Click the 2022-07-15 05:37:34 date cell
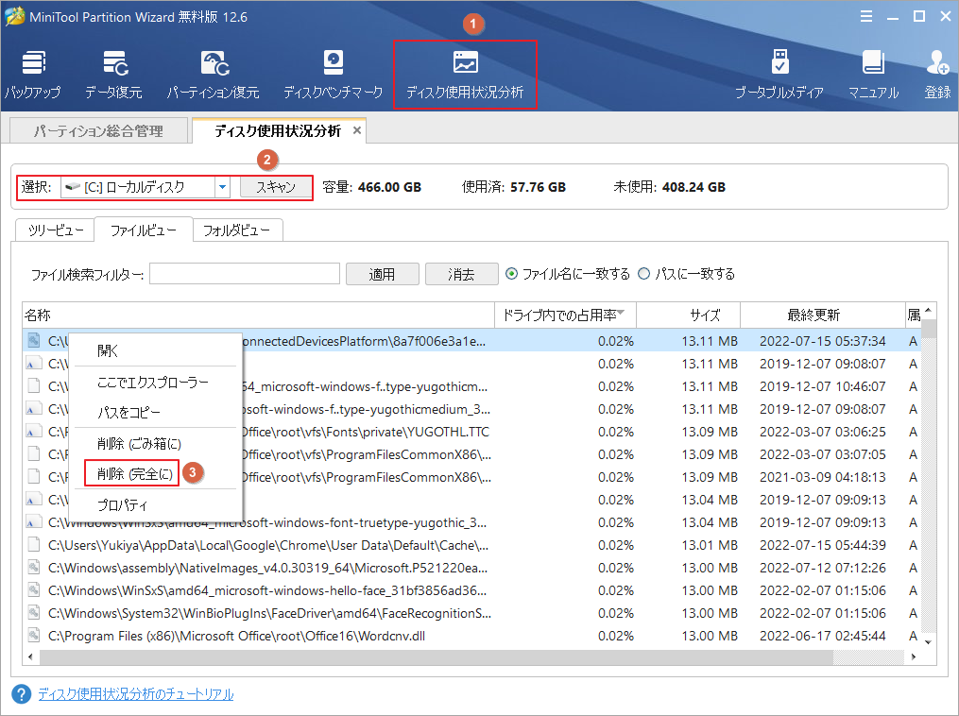This screenshot has height=716, width=959. (x=823, y=341)
